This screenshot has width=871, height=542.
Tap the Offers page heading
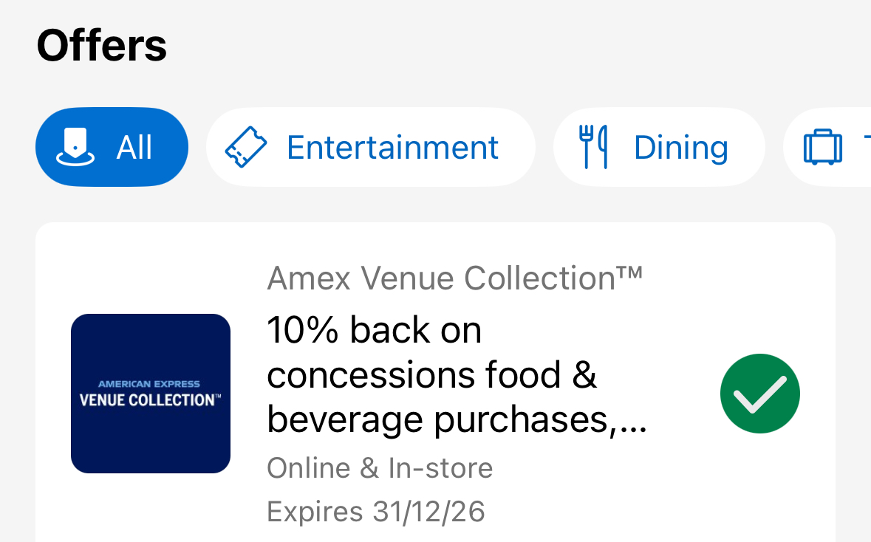point(102,46)
